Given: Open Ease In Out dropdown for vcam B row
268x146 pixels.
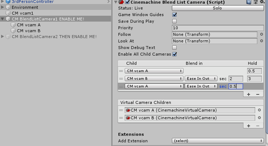Looking at the screenshot, I should [x=201, y=79].
